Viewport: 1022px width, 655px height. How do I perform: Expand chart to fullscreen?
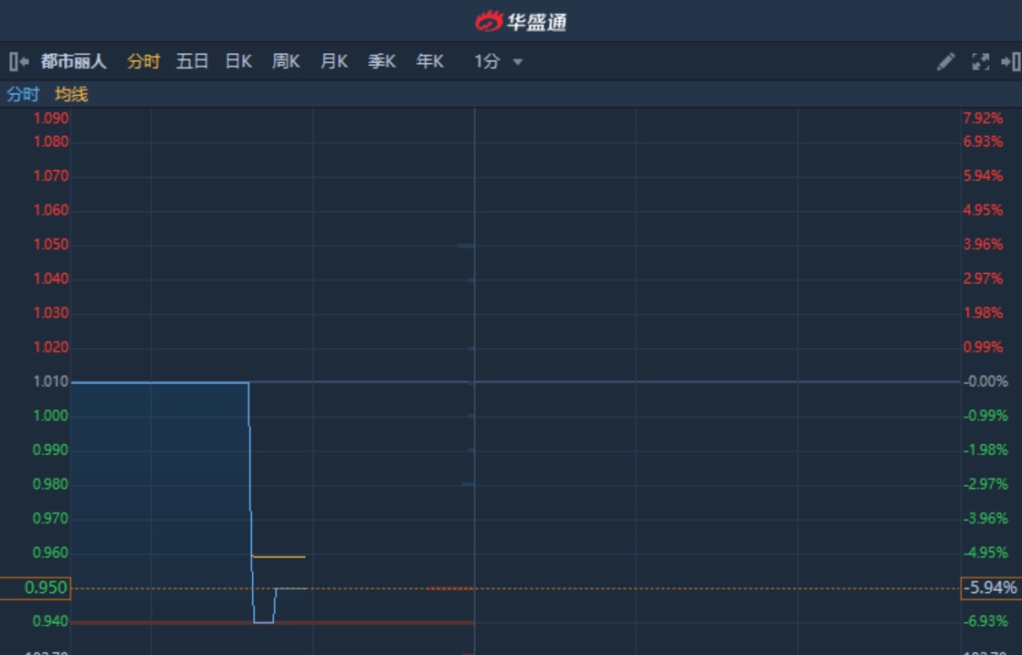pyautogui.click(x=980, y=62)
